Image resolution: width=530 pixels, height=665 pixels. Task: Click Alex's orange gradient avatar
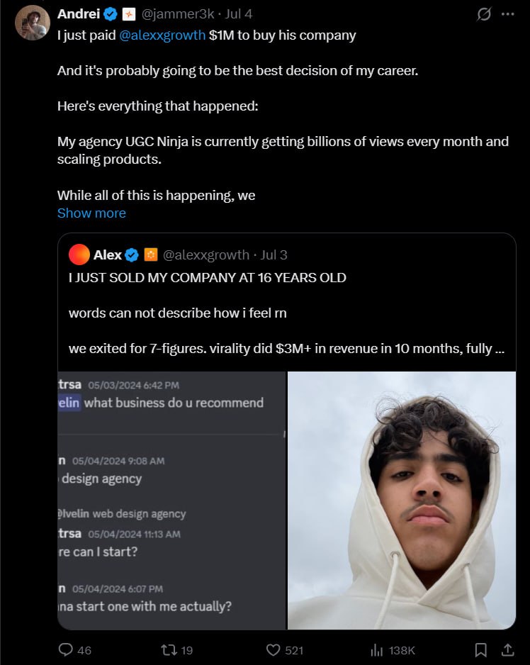point(79,255)
